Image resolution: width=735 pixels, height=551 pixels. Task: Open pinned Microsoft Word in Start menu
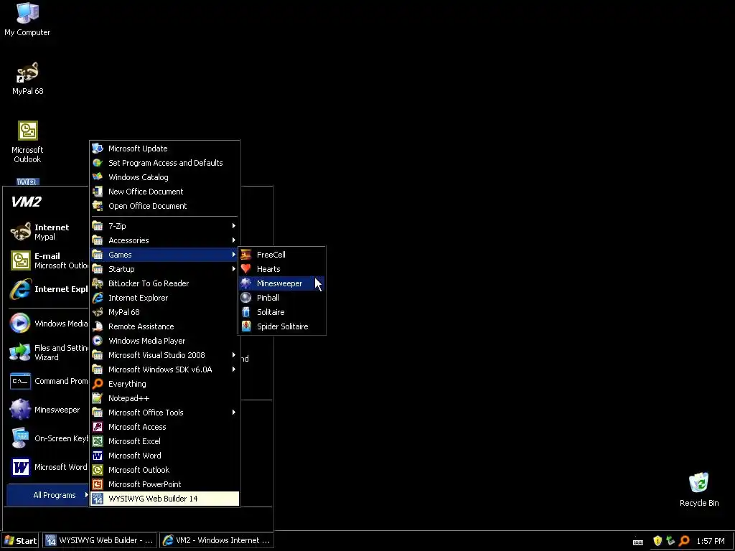click(x=48, y=467)
